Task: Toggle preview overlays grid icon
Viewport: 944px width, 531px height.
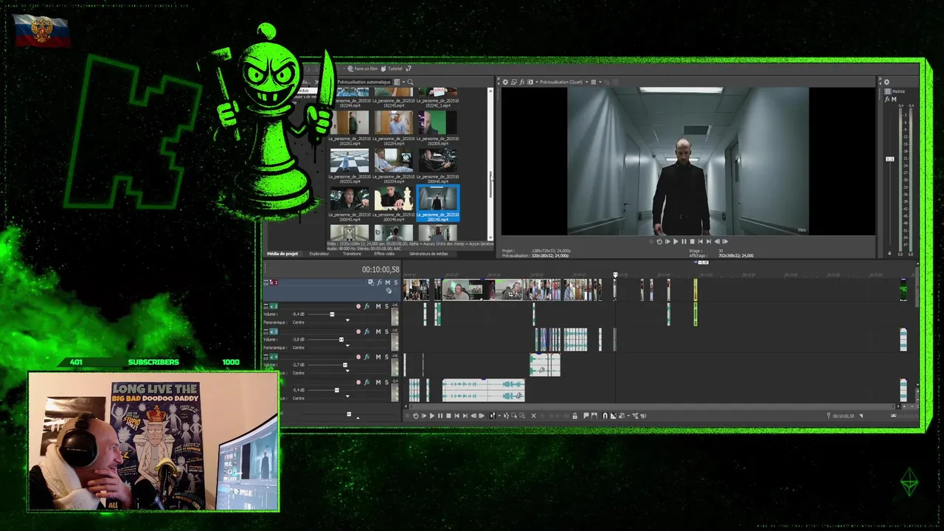Action: click(594, 82)
